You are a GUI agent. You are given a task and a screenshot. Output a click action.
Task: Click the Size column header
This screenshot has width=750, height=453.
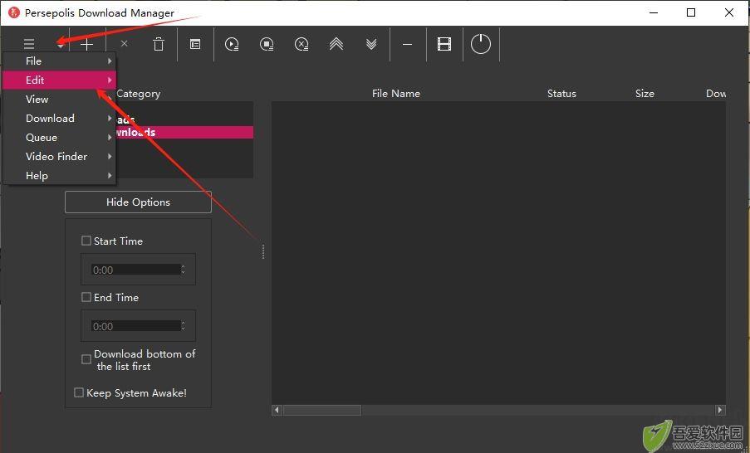point(645,93)
